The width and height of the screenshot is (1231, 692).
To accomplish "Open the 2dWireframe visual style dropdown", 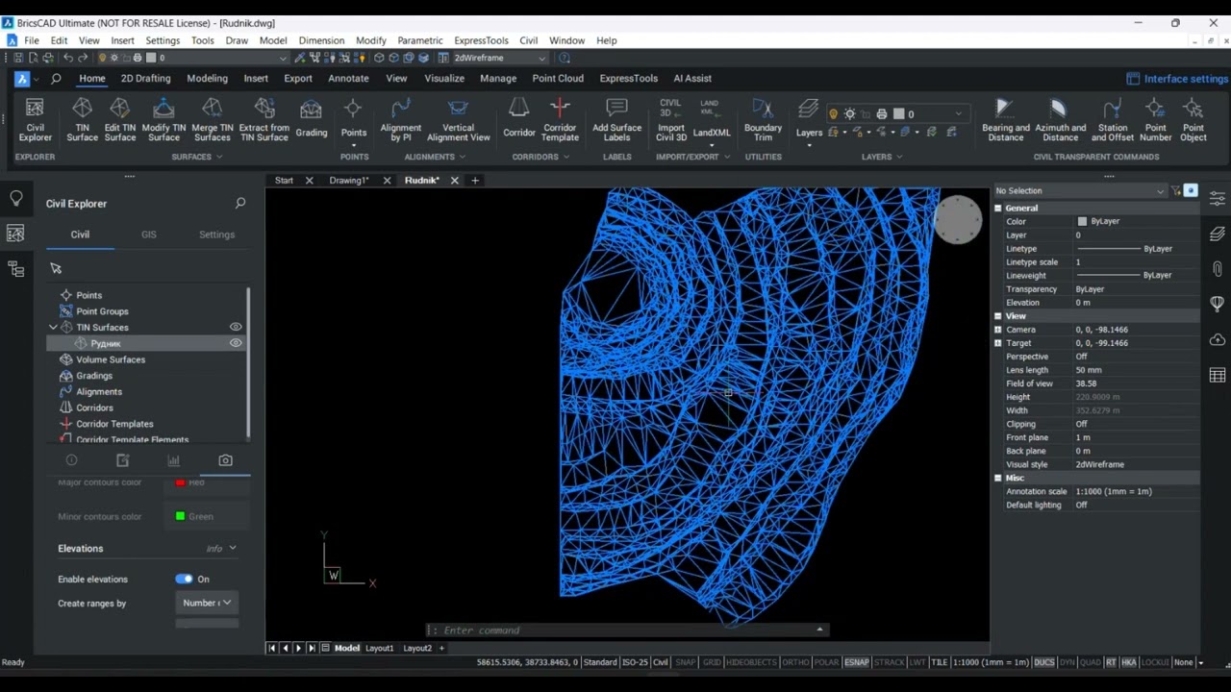I will coord(500,58).
